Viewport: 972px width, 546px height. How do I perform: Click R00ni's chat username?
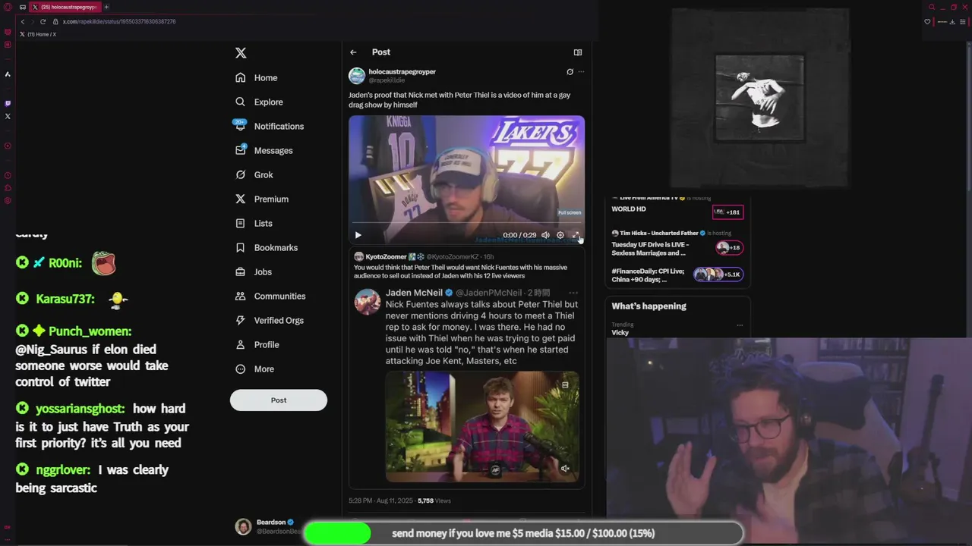pos(65,263)
